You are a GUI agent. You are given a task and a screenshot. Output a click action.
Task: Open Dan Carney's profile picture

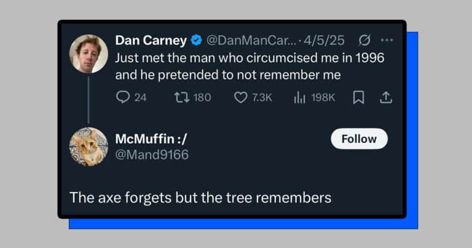click(x=88, y=54)
